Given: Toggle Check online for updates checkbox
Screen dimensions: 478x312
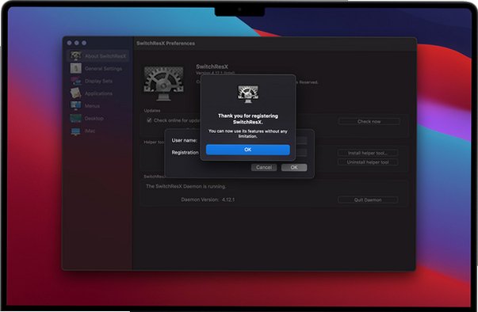Looking at the screenshot, I should [149, 120].
